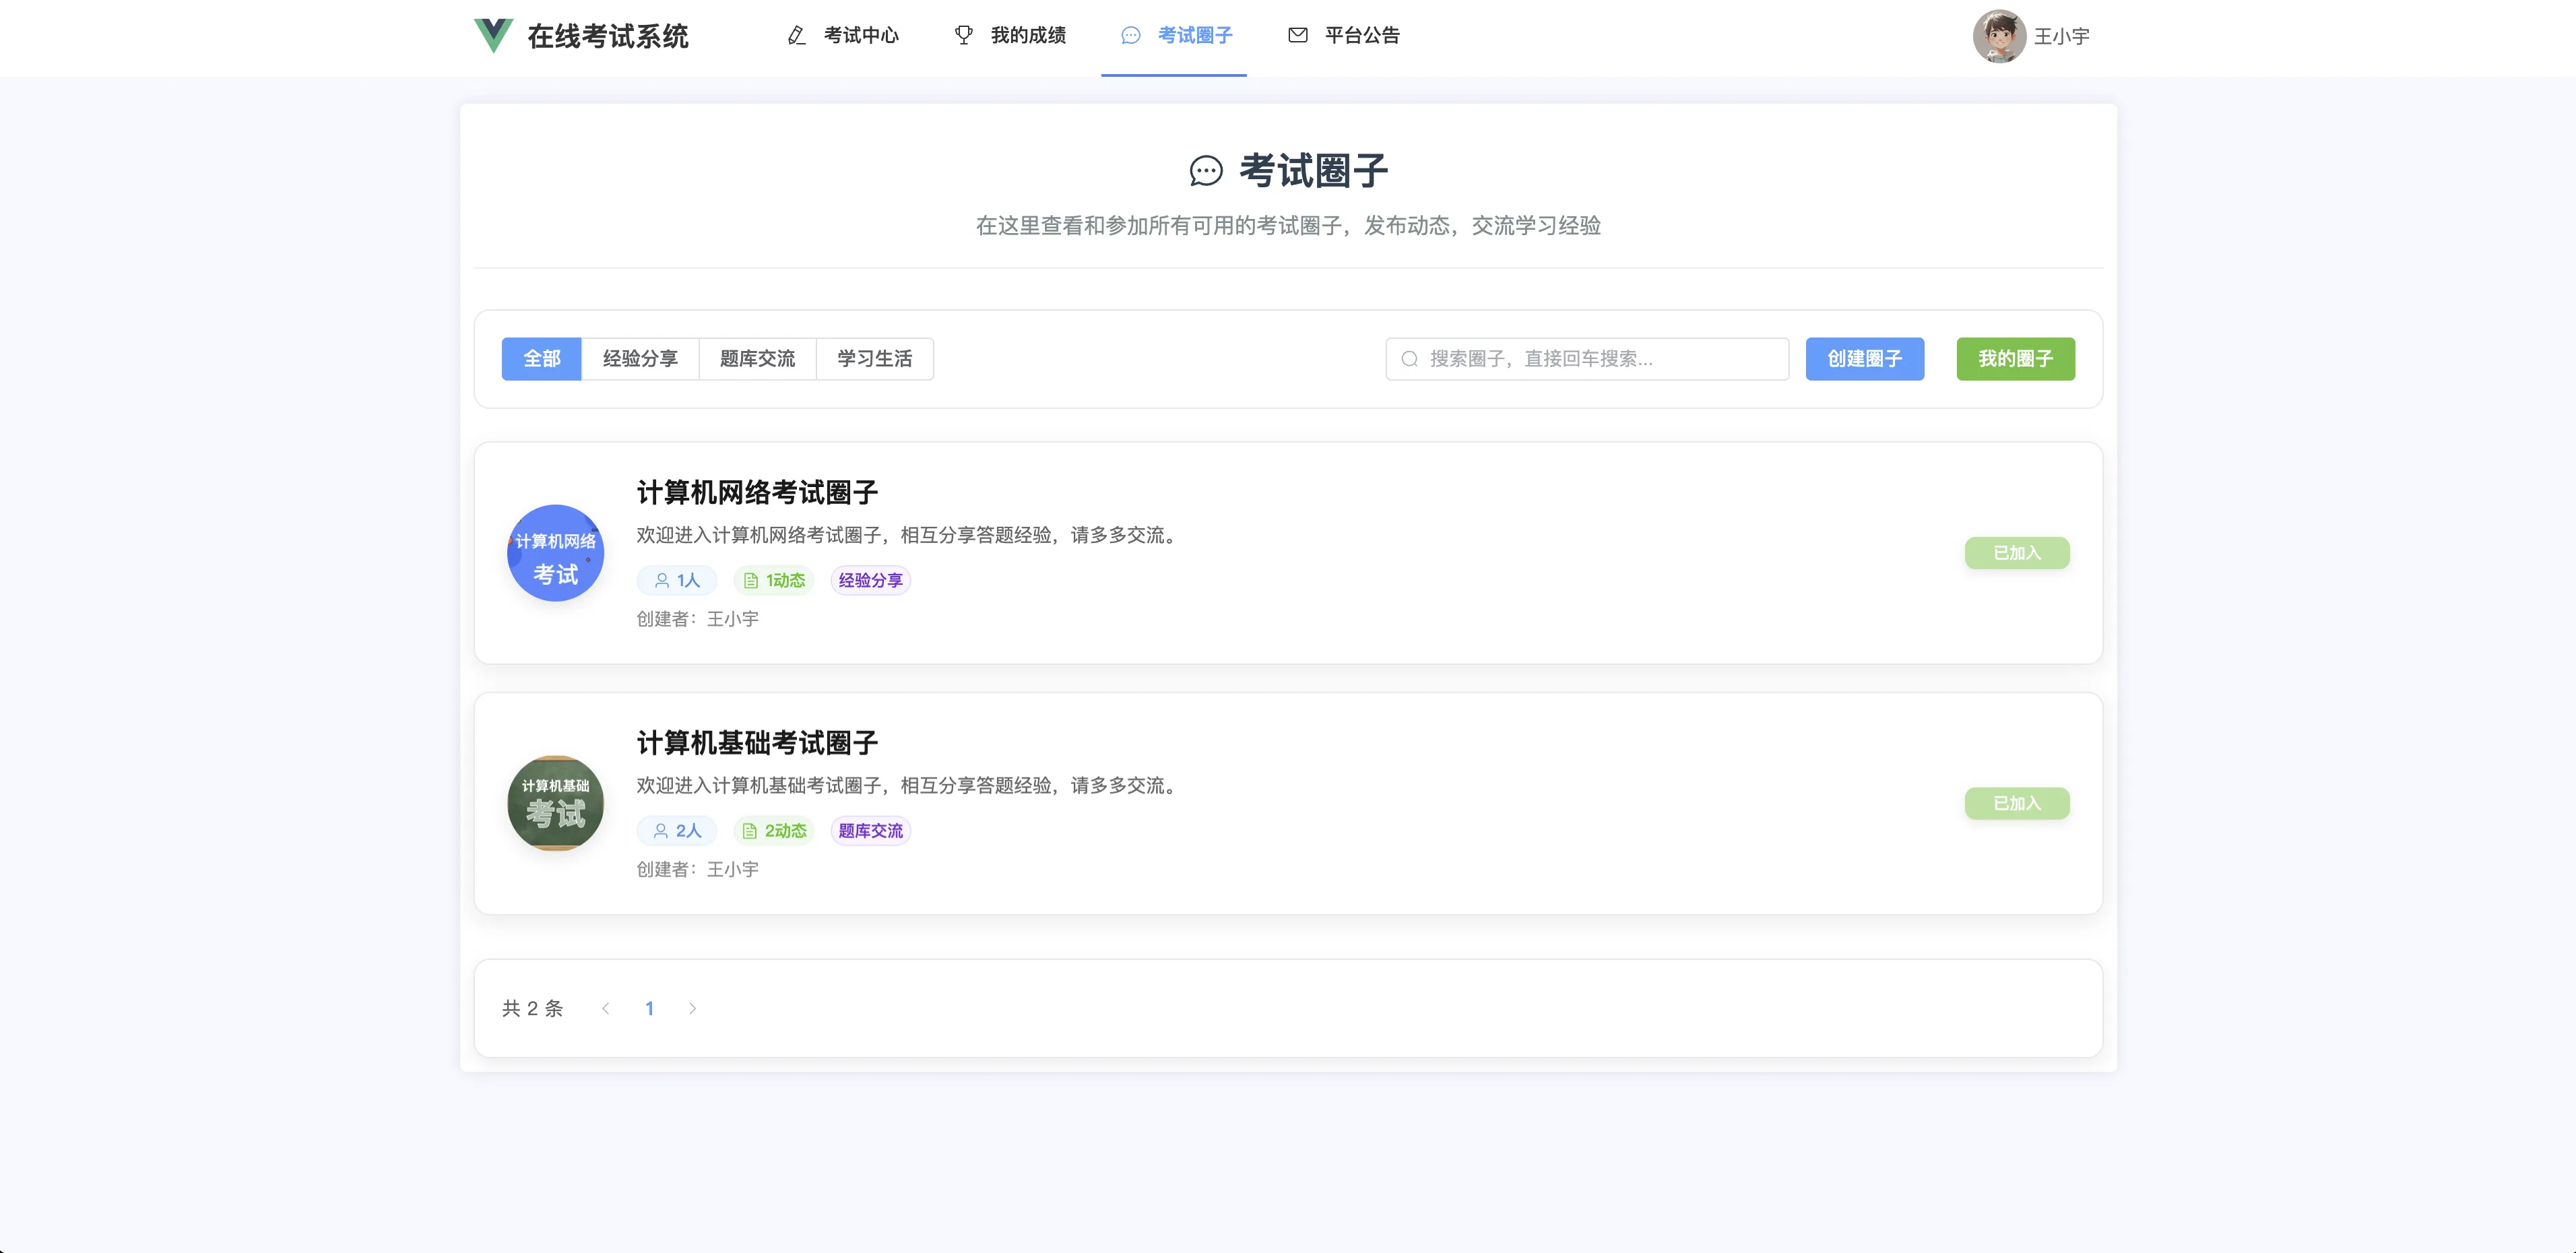
Task: Click the 计算机网络考试 circle avatar
Action: click(x=555, y=553)
